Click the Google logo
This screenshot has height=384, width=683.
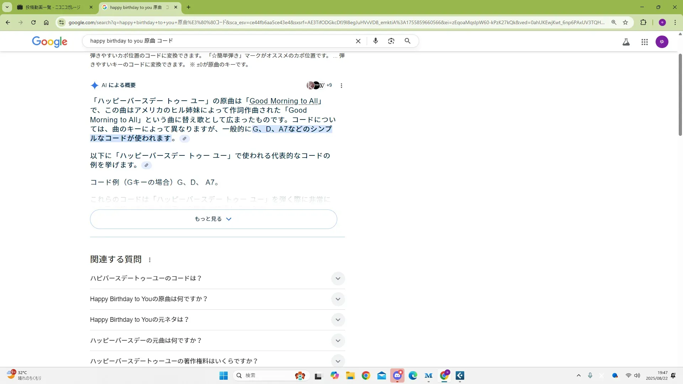pos(49,42)
